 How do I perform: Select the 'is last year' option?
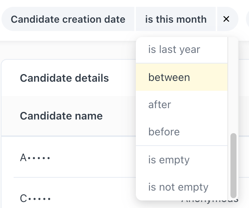174,50
